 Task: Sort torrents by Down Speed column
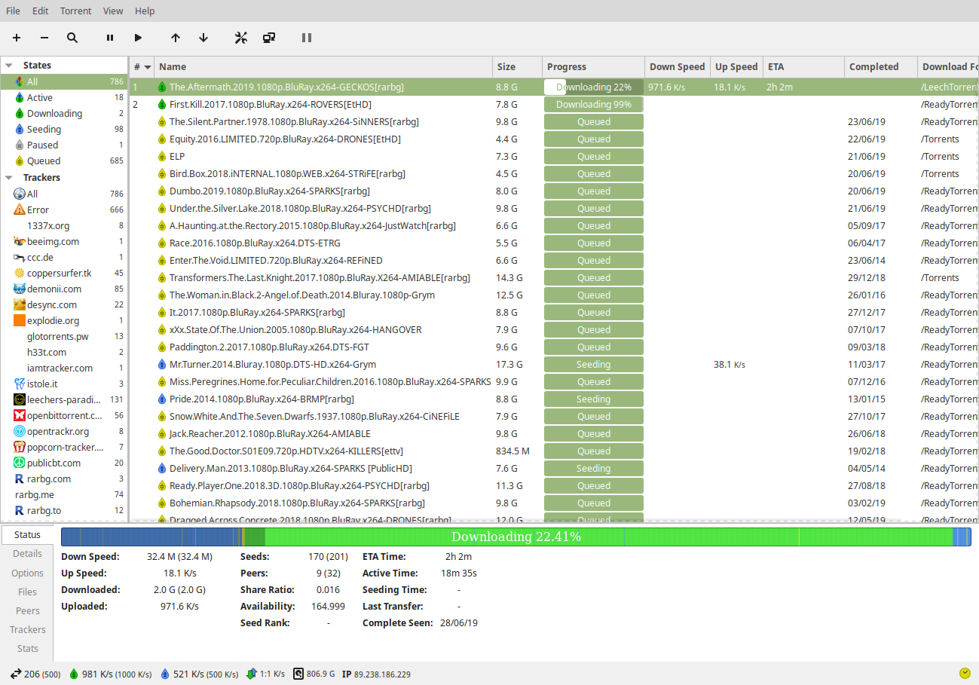click(678, 67)
